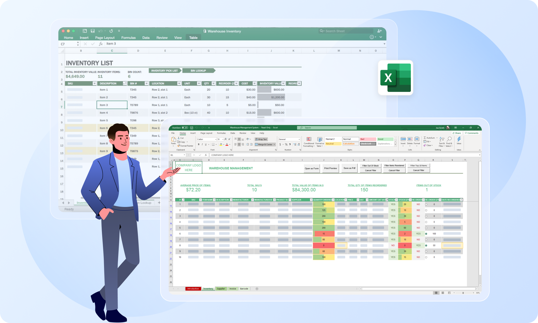Click the Format as Table icon
Screen dimensions: 538x323
[320, 139]
